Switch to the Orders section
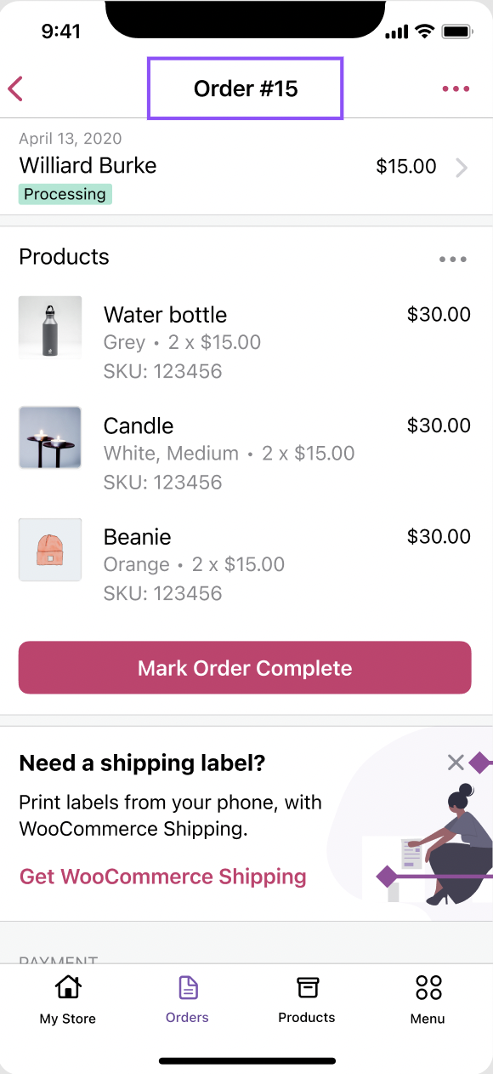The height and width of the screenshot is (1074, 493). (x=187, y=1000)
